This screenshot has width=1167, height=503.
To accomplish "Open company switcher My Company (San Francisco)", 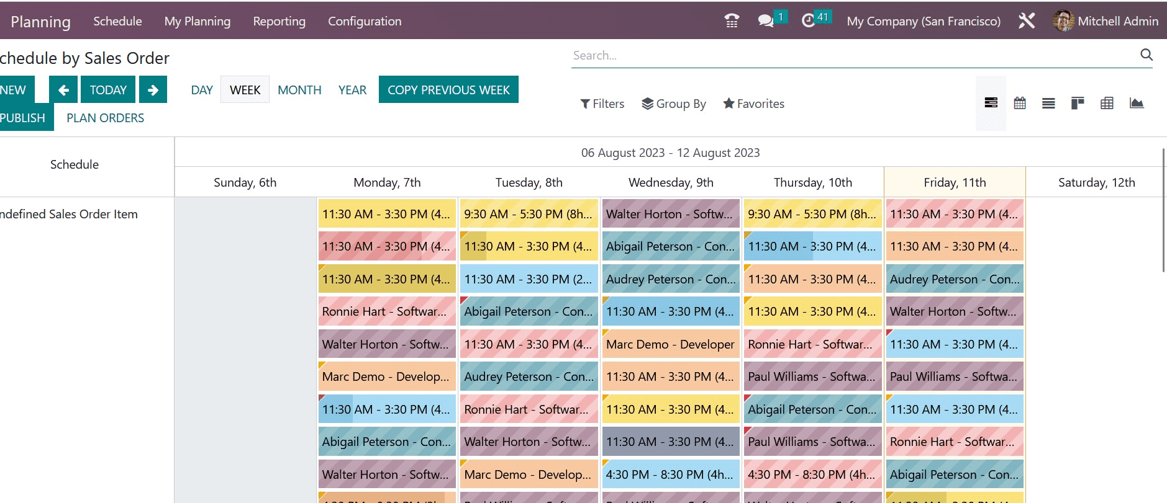I will [x=924, y=21].
